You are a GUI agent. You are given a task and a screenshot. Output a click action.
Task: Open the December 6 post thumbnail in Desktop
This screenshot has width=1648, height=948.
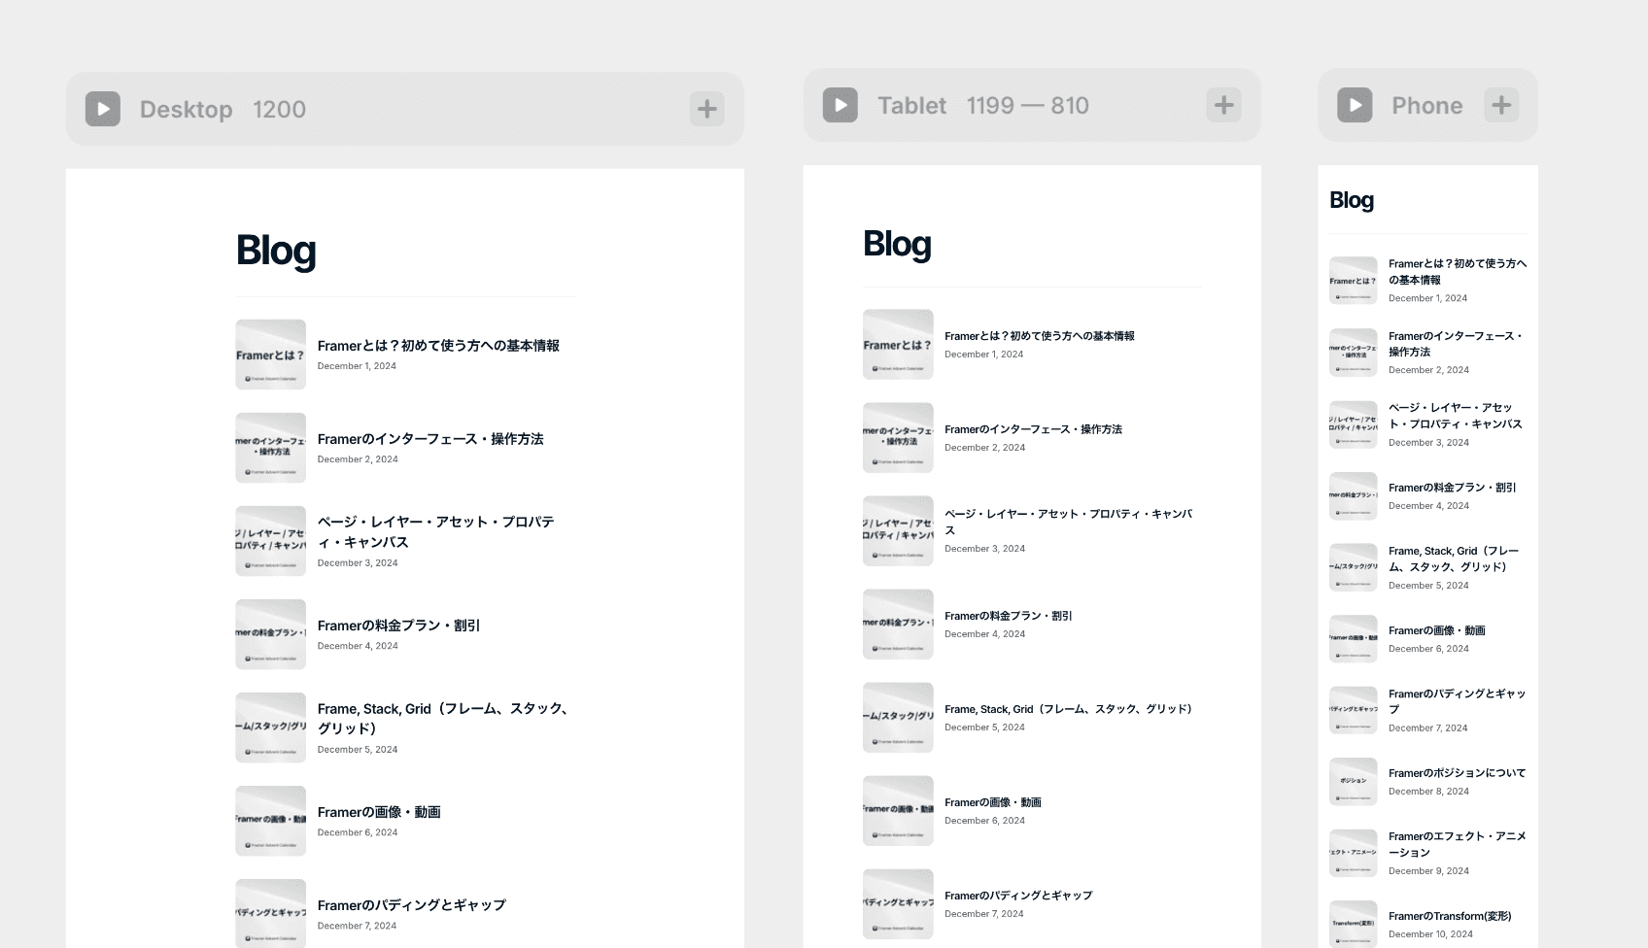271,821
